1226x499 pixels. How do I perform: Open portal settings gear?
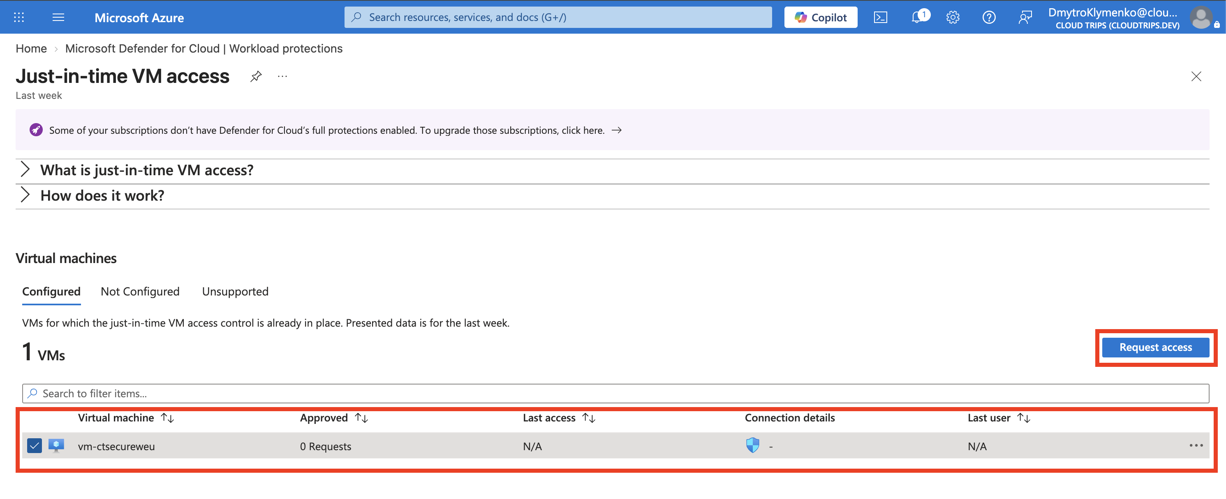952,18
